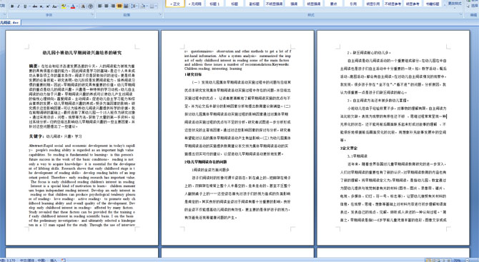
Task: Open the borders dropdown arrow
Action: pos(156,6)
